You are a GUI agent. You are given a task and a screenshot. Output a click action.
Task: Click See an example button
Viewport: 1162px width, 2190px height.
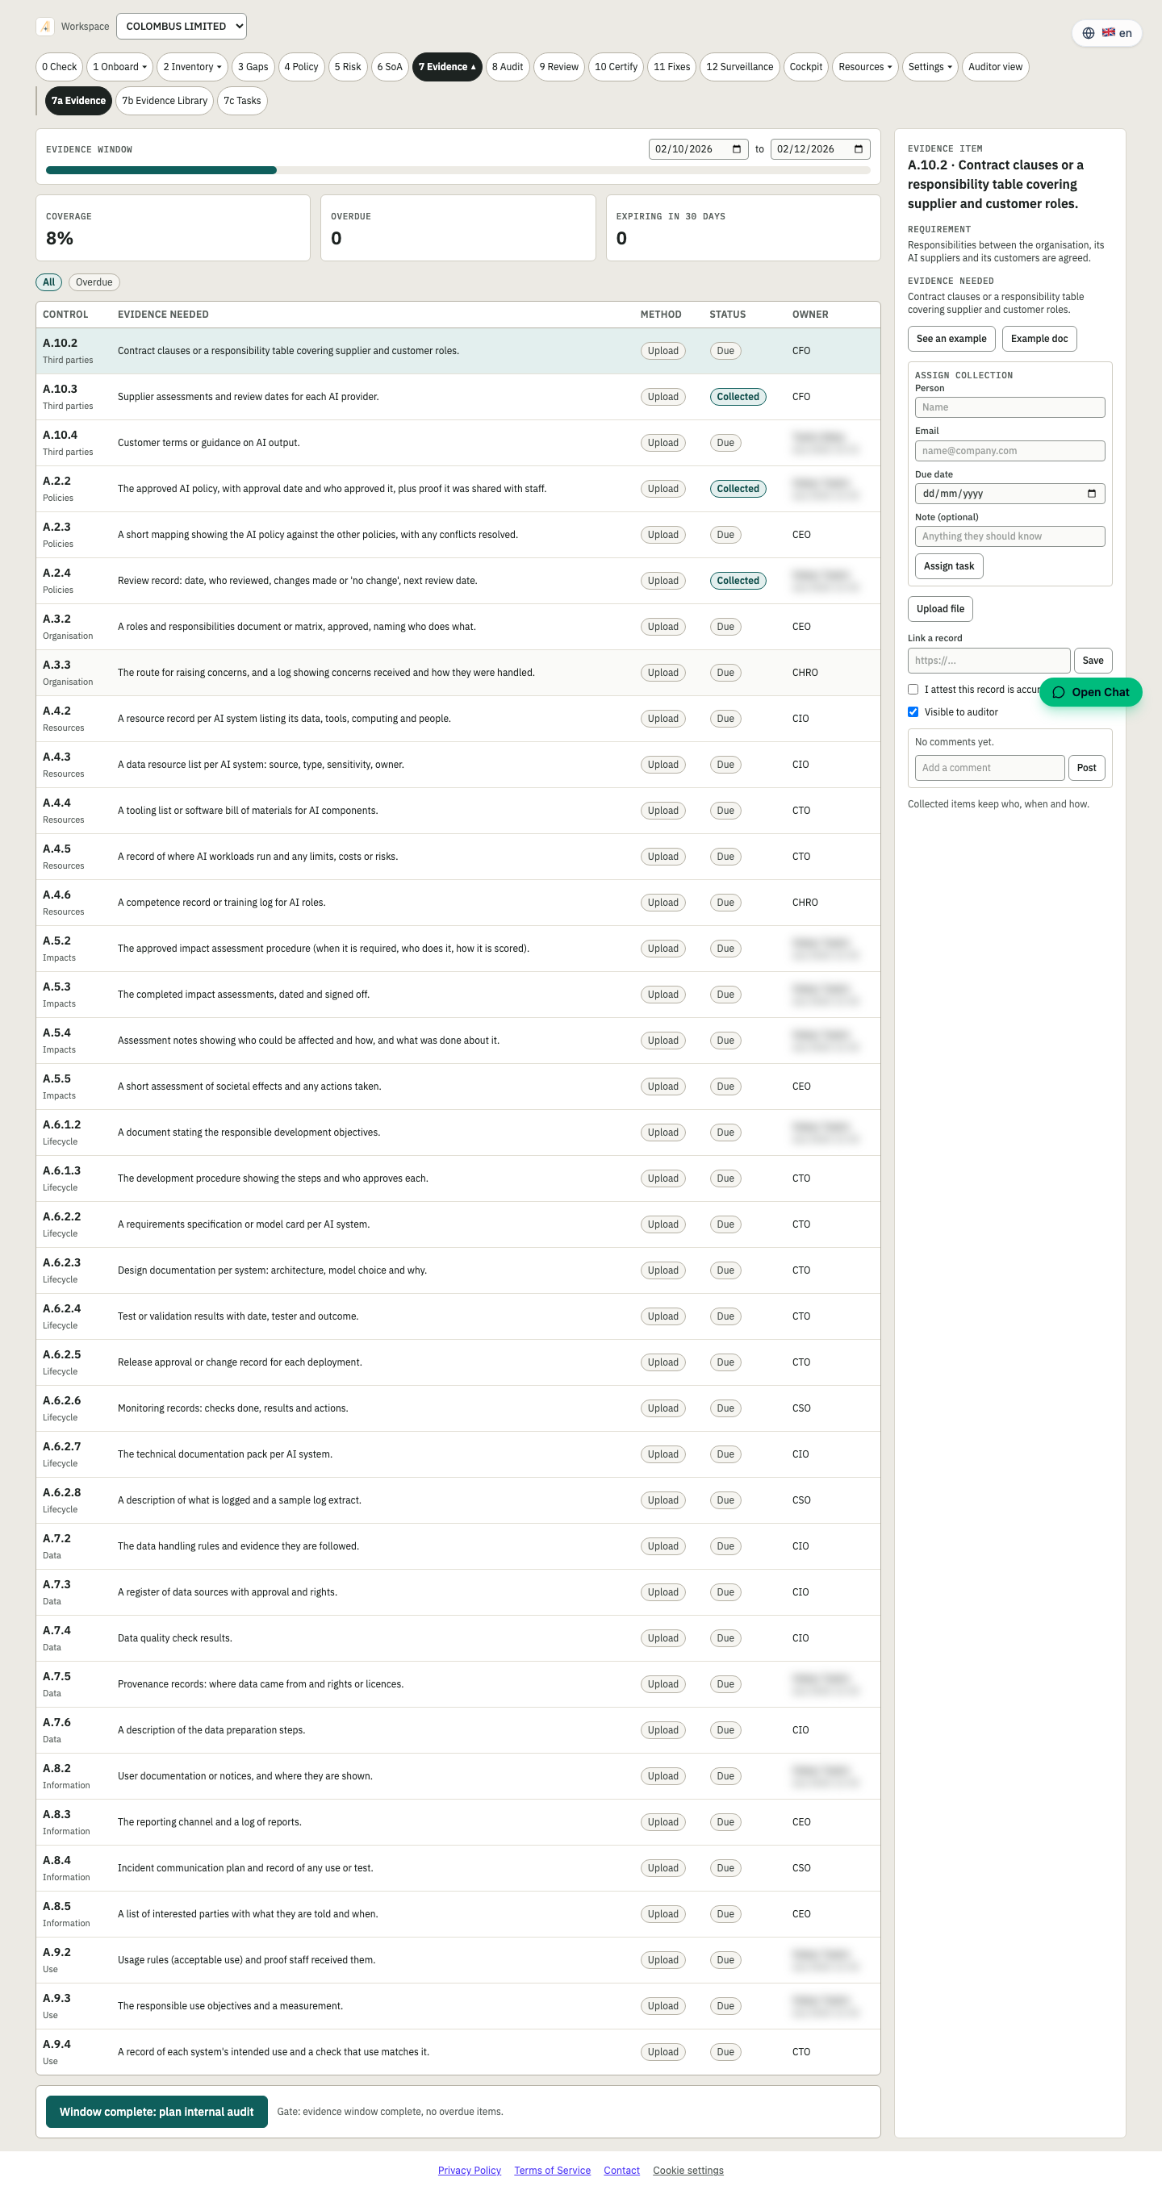[x=951, y=338]
